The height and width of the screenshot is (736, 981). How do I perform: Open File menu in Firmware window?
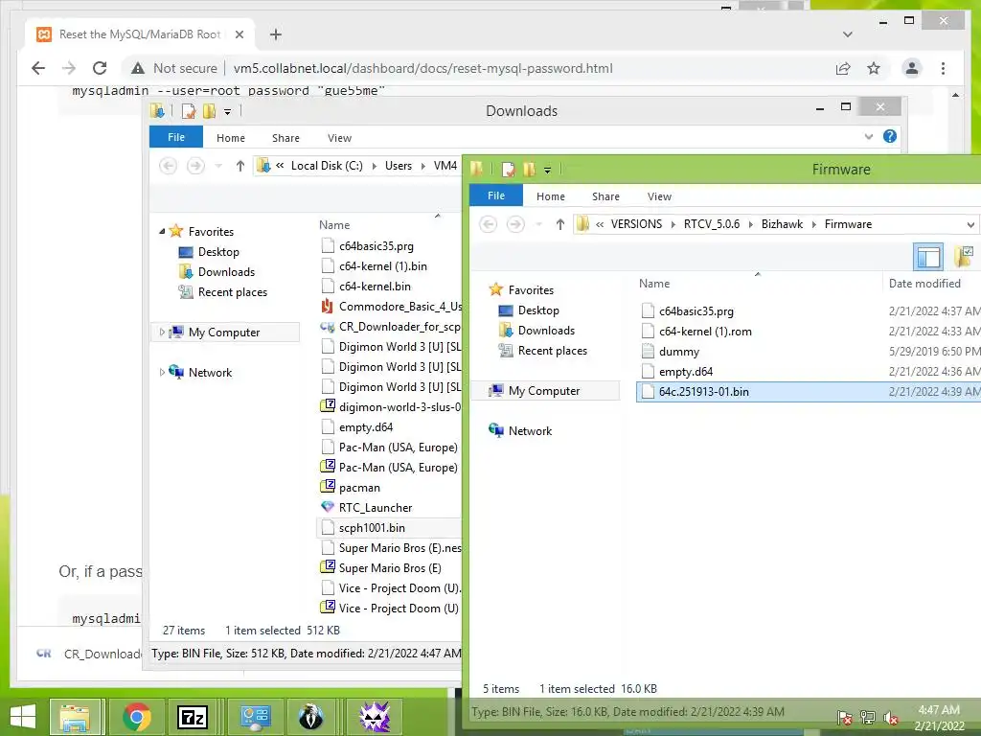click(x=496, y=195)
